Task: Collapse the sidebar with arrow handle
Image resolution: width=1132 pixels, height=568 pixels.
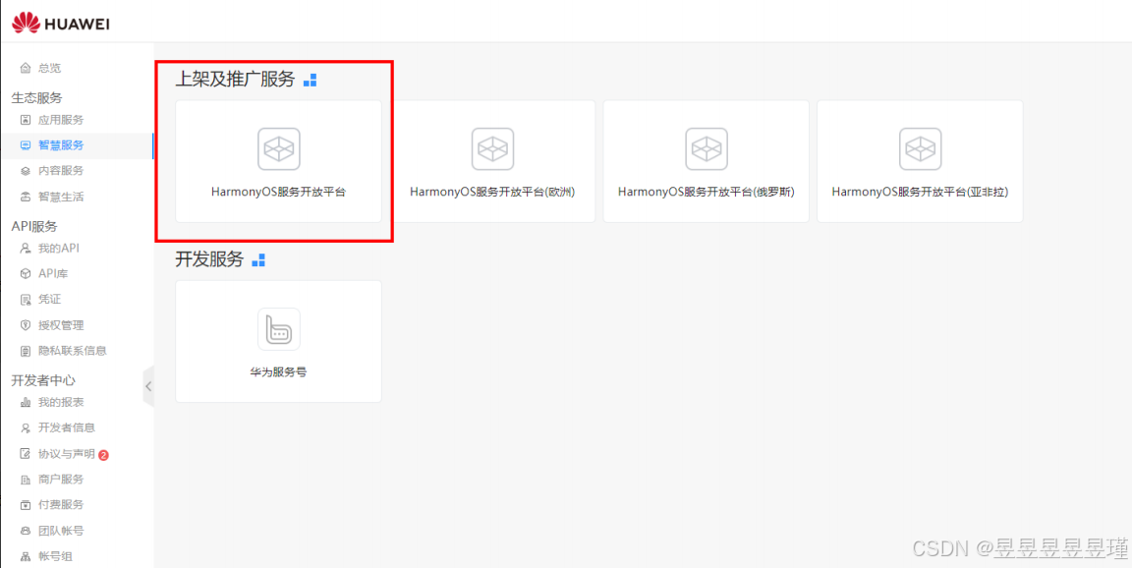Action: [x=148, y=386]
